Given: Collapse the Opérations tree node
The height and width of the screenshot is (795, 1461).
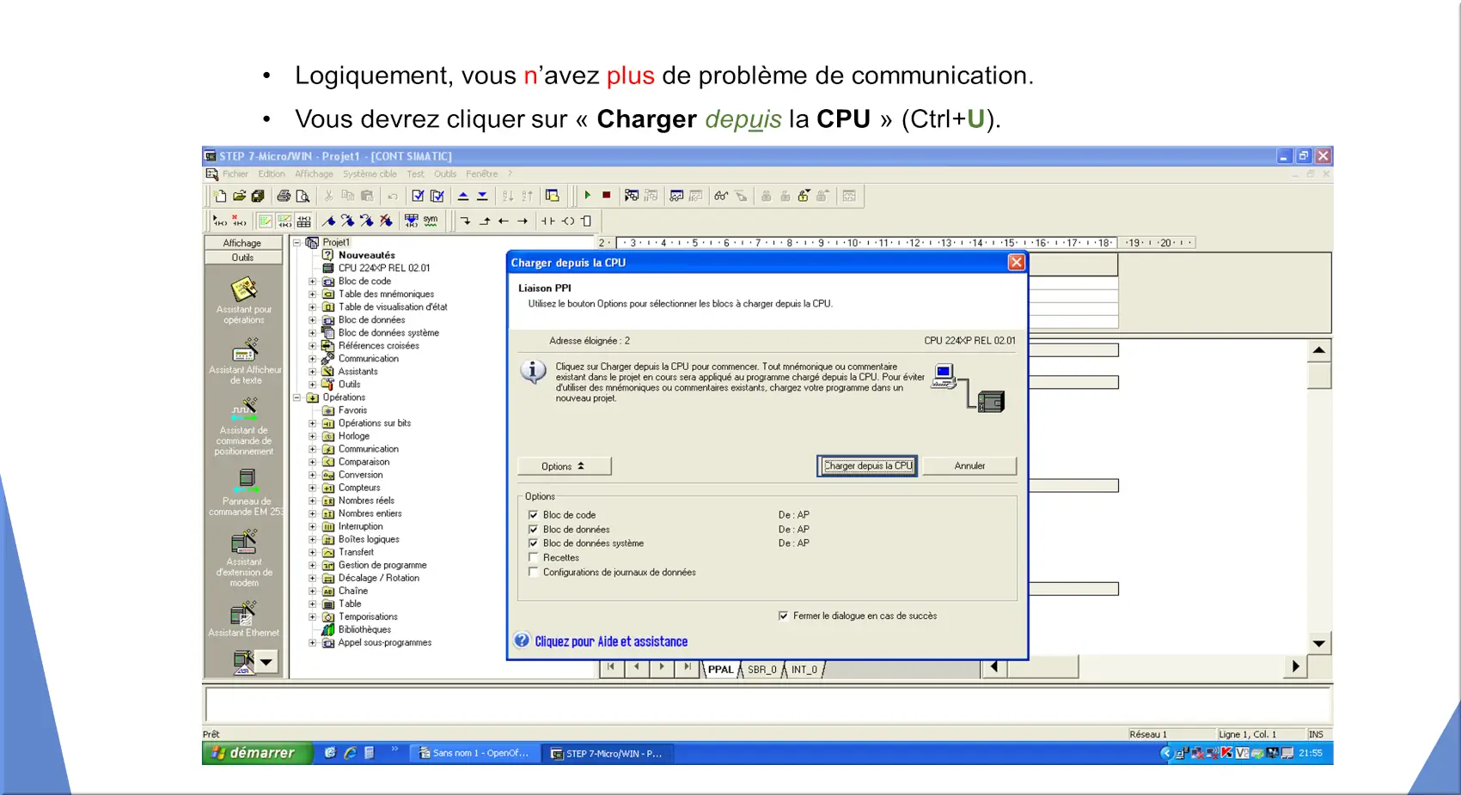Looking at the screenshot, I should point(297,397).
